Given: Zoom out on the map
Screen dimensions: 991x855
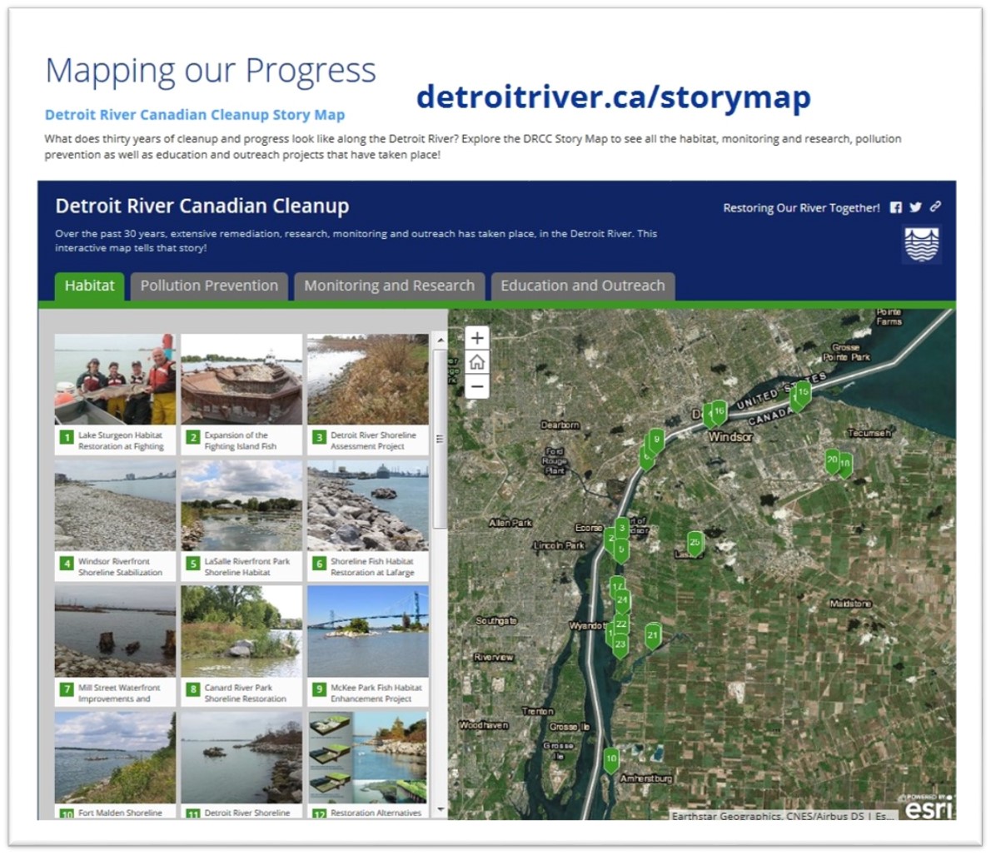Looking at the screenshot, I should click(476, 386).
